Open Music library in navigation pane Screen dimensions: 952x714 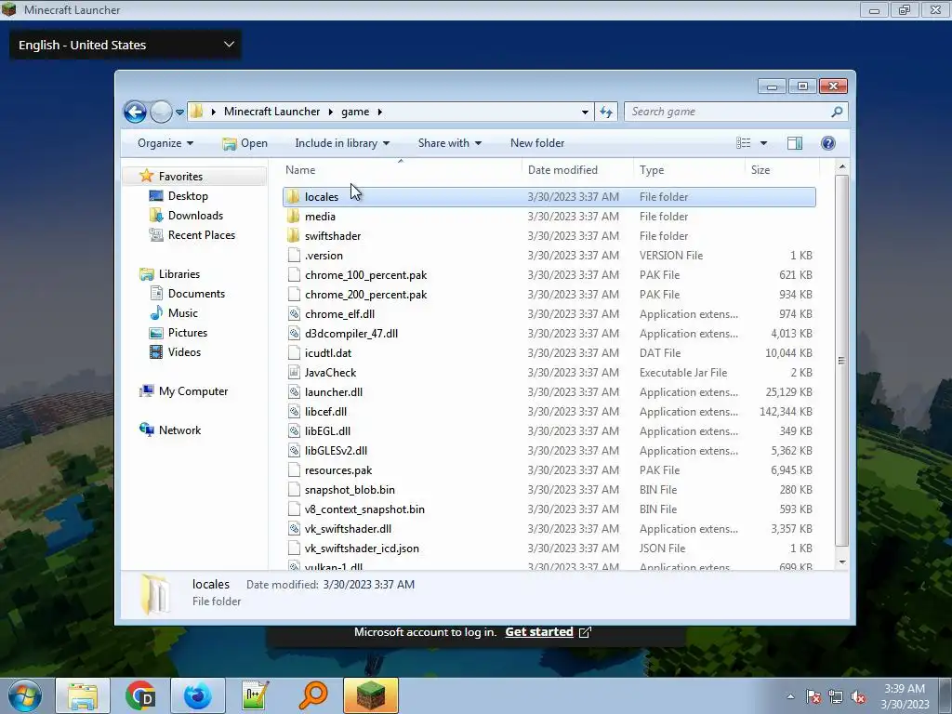tap(182, 312)
